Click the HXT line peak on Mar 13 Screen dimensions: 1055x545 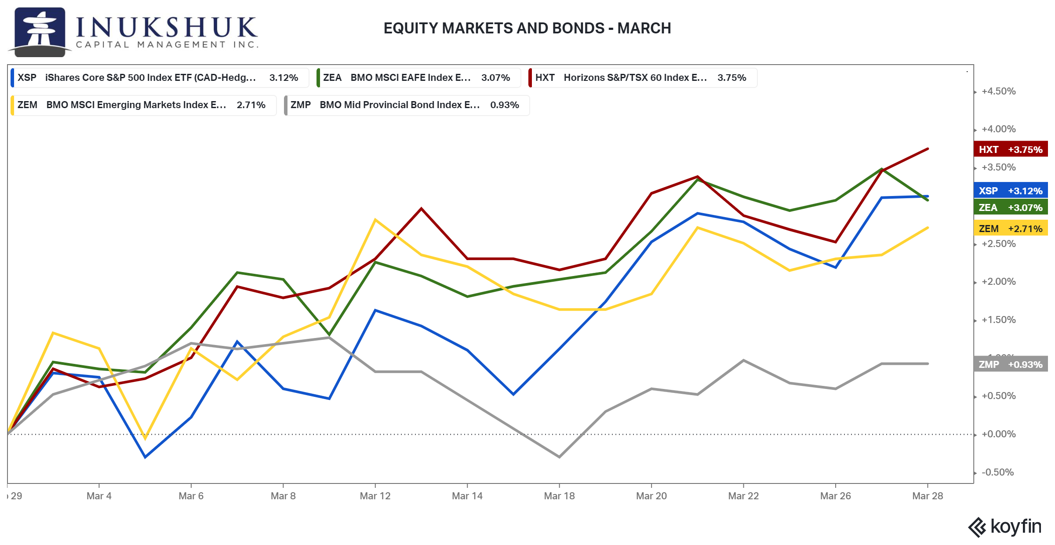tap(421, 208)
